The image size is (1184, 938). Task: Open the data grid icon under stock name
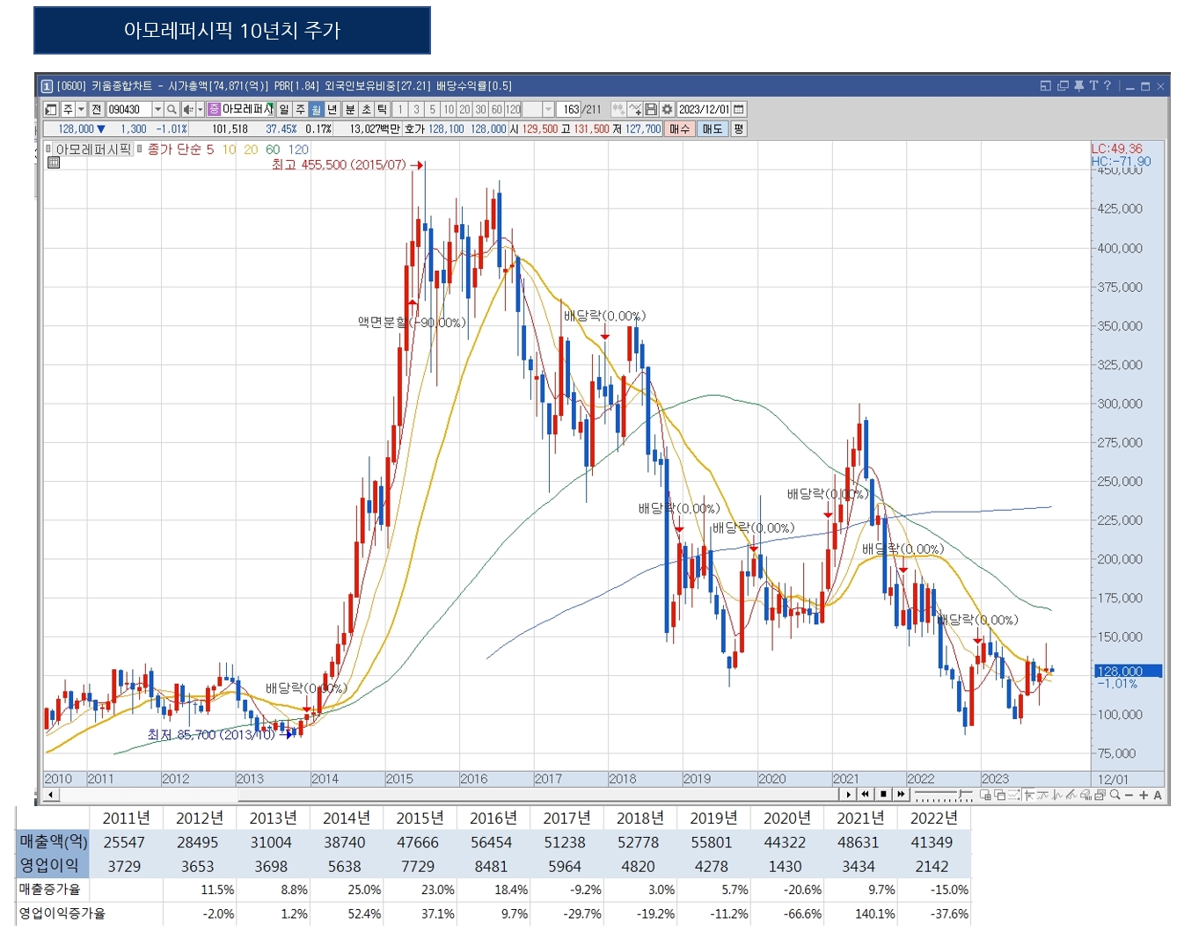coord(54,163)
